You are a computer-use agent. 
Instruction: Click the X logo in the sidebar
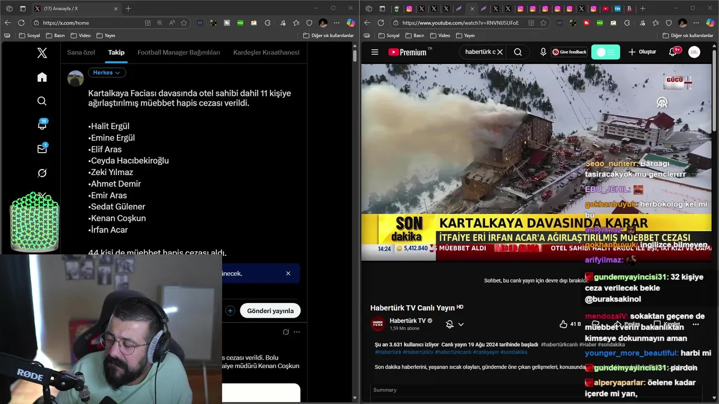pyautogui.click(x=42, y=53)
